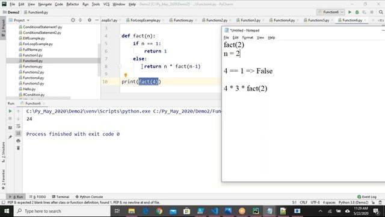Click the down arrow in Run panel

click(18, 119)
